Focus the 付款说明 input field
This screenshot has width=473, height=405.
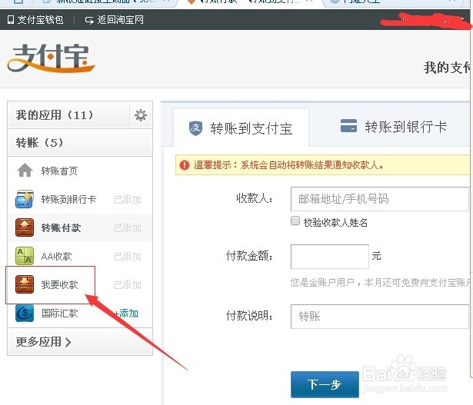point(380,317)
